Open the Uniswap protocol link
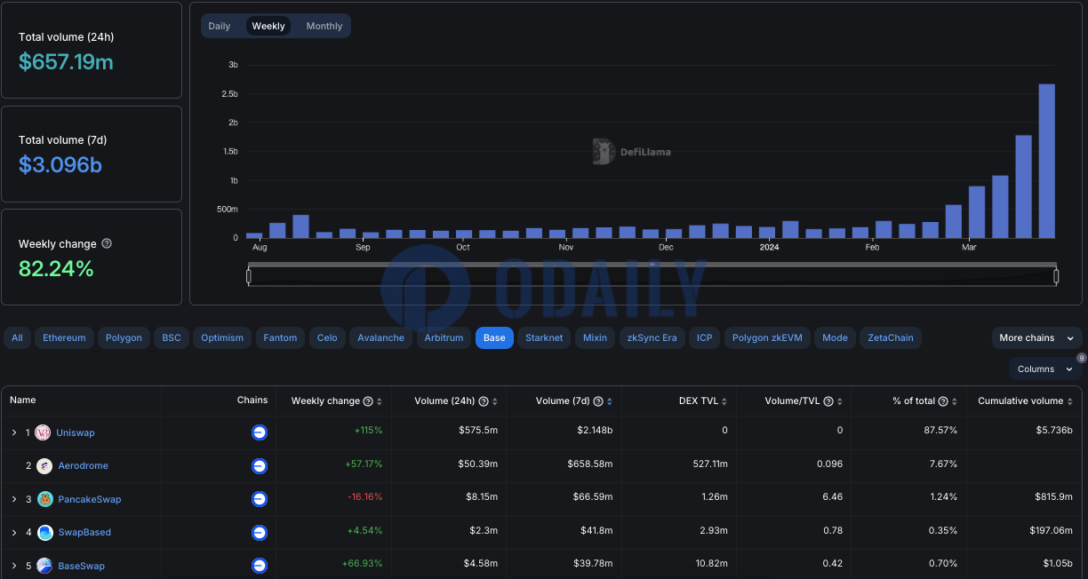1088x579 pixels. point(76,432)
